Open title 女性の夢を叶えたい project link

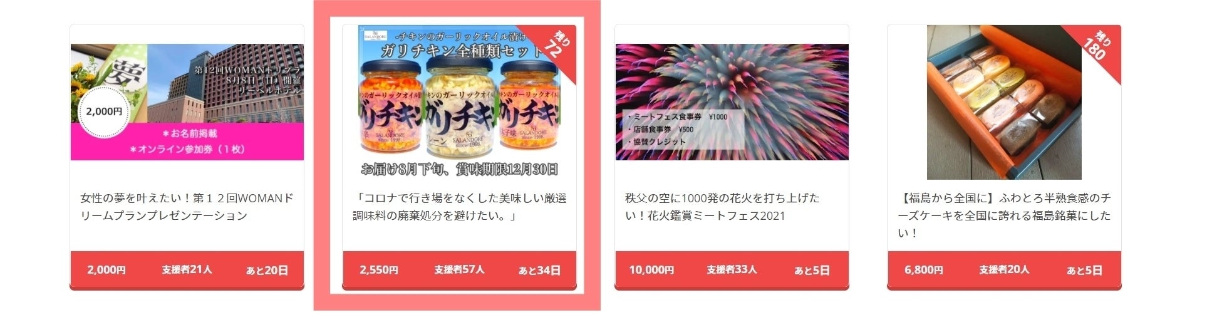[187, 207]
